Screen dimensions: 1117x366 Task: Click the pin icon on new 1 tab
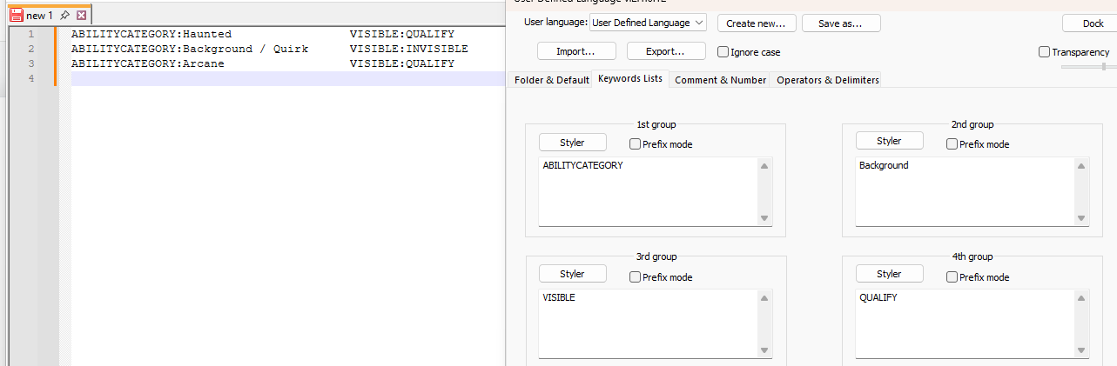65,16
